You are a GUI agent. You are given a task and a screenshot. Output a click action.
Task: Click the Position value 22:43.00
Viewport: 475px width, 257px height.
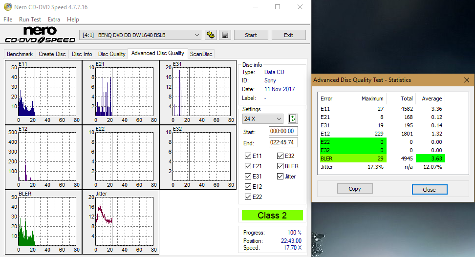291,241
